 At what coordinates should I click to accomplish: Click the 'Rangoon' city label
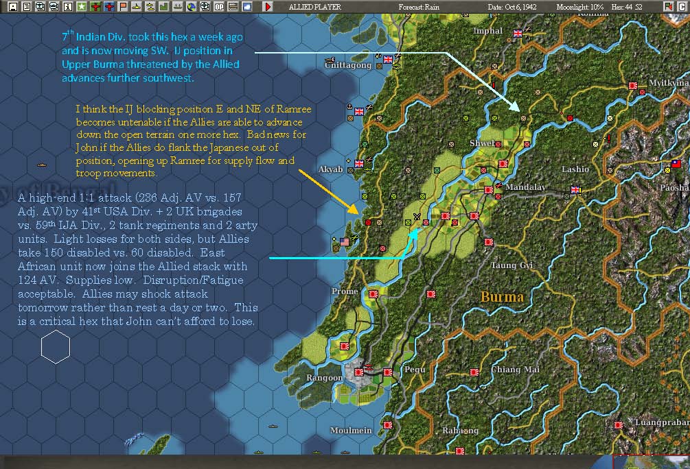(324, 378)
